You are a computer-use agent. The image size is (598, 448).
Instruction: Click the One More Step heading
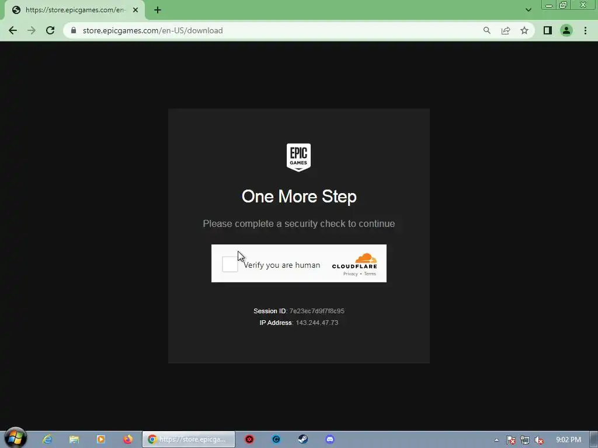299,197
